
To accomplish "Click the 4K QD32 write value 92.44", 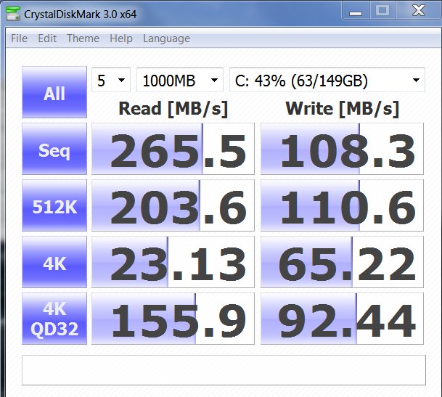I will pyautogui.click(x=342, y=319).
